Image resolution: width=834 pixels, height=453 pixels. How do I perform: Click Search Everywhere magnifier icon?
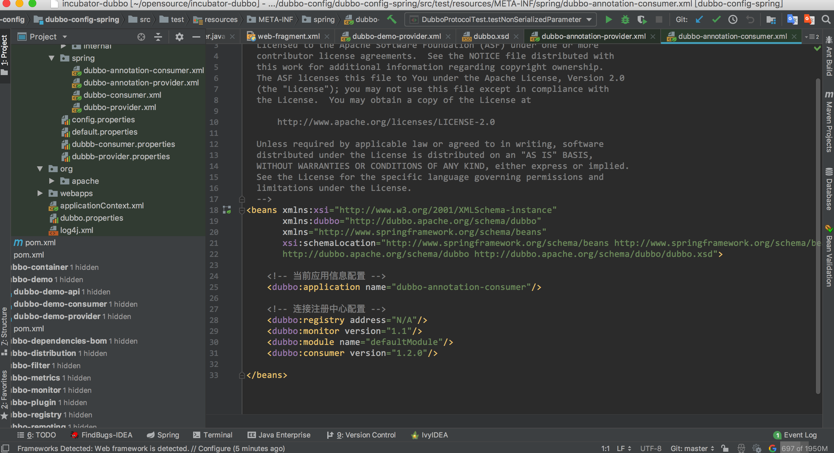(x=826, y=20)
